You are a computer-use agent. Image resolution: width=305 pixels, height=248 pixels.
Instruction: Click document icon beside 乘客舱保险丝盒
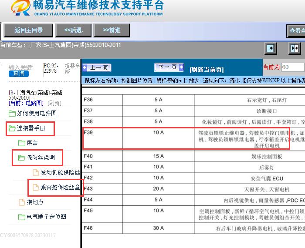(x=36, y=187)
